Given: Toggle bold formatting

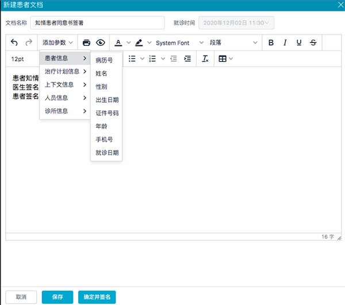Looking at the screenshot, I should (271, 43).
